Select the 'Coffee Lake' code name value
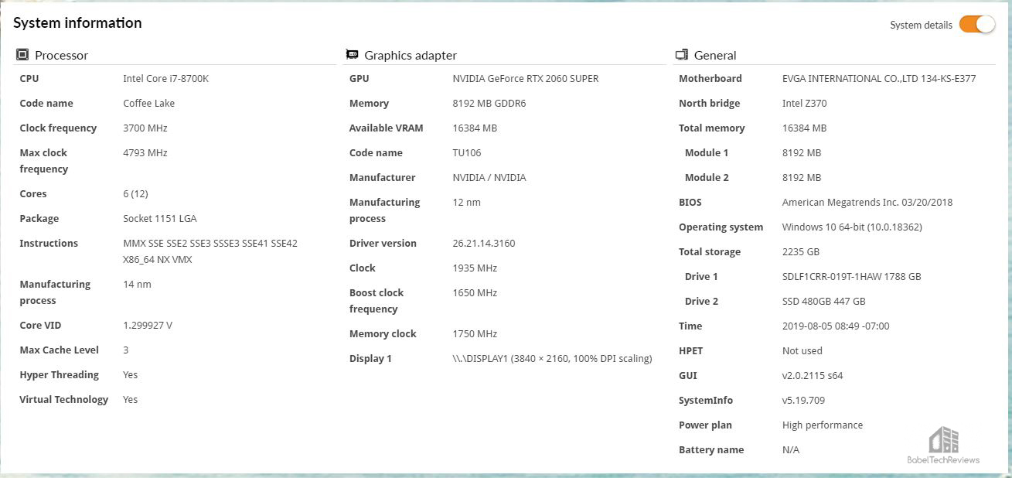This screenshot has width=1012, height=478. tap(148, 103)
